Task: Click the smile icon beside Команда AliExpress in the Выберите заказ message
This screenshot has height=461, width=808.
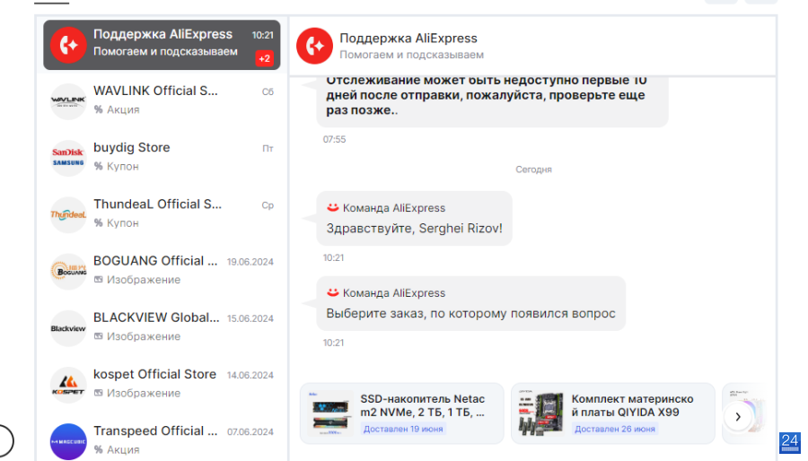Action: coord(333,292)
